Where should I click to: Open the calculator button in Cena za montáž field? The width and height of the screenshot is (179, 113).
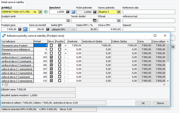48,29
